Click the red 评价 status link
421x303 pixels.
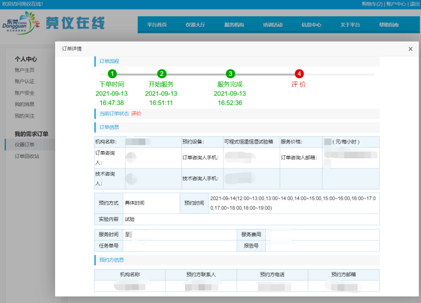coord(136,114)
